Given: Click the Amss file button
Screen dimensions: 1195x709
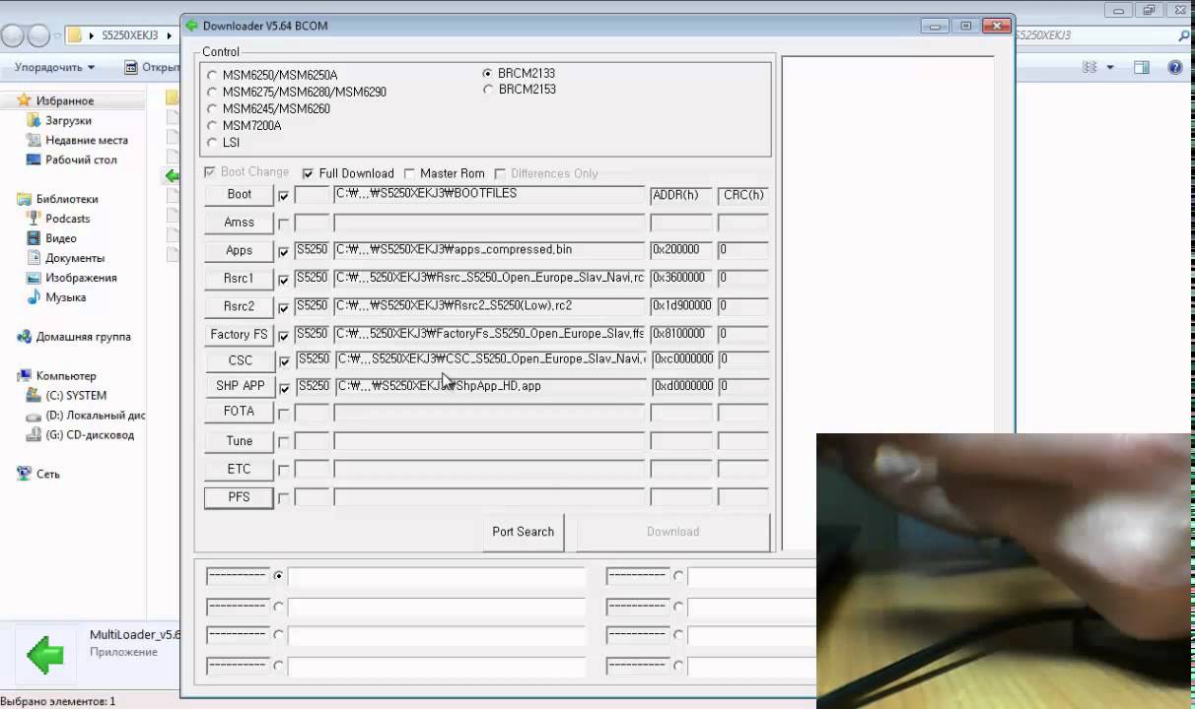Looking at the screenshot, I should (239, 223).
